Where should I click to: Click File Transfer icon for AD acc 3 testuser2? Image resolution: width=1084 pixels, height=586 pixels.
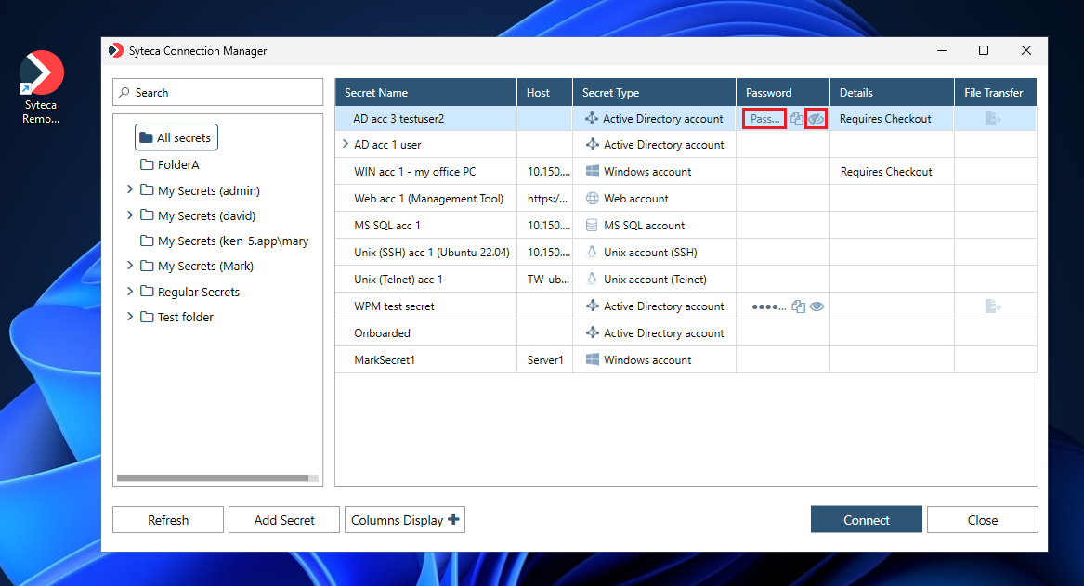click(994, 119)
